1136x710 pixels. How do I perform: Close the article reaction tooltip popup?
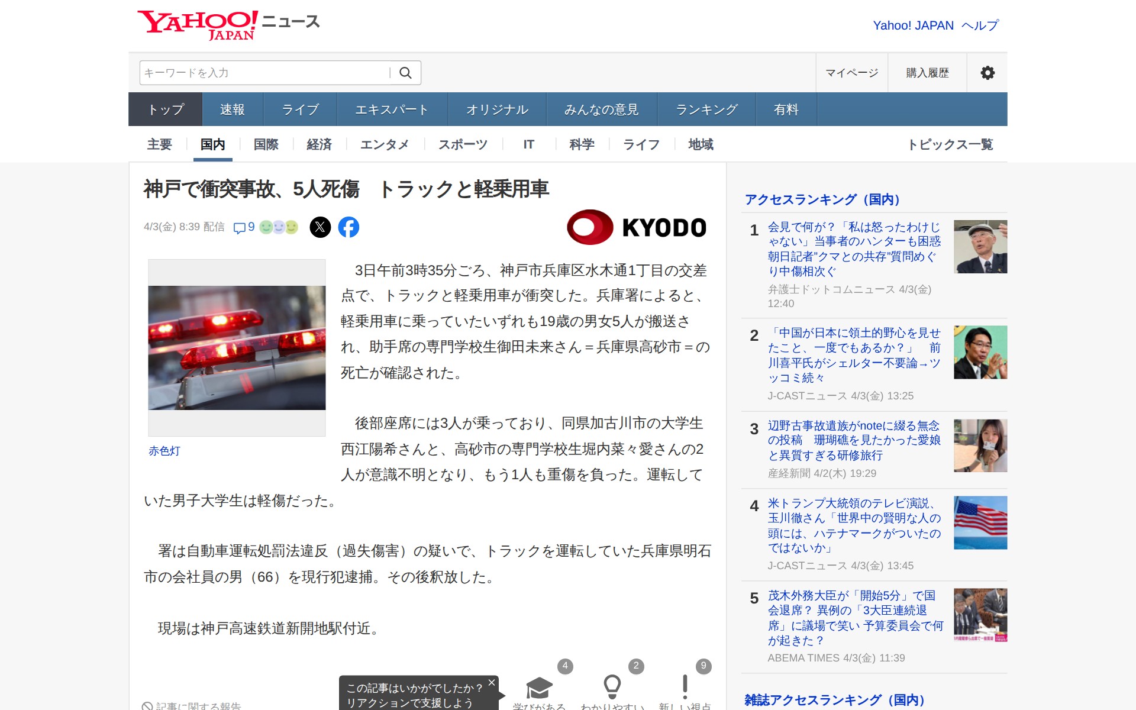point(491,683)
